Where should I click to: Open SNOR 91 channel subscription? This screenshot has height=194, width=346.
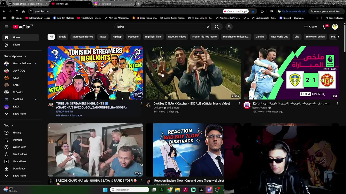21,99
